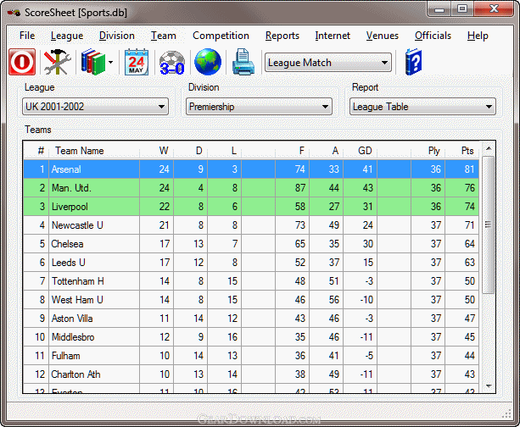Open the Premiership division dropdown

259,107
